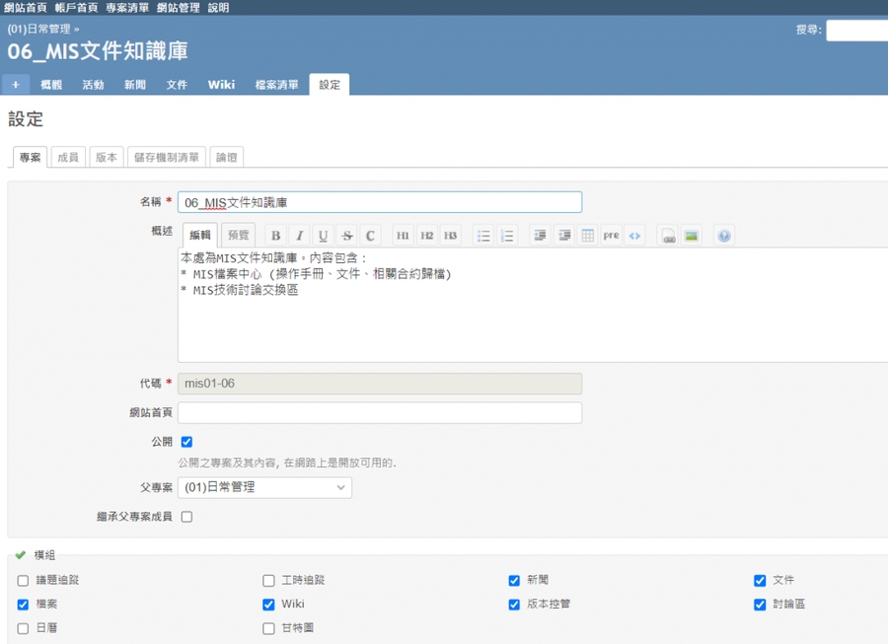
Task: Go to 專案清單 in top menu
Action: [x=126, y=7]
